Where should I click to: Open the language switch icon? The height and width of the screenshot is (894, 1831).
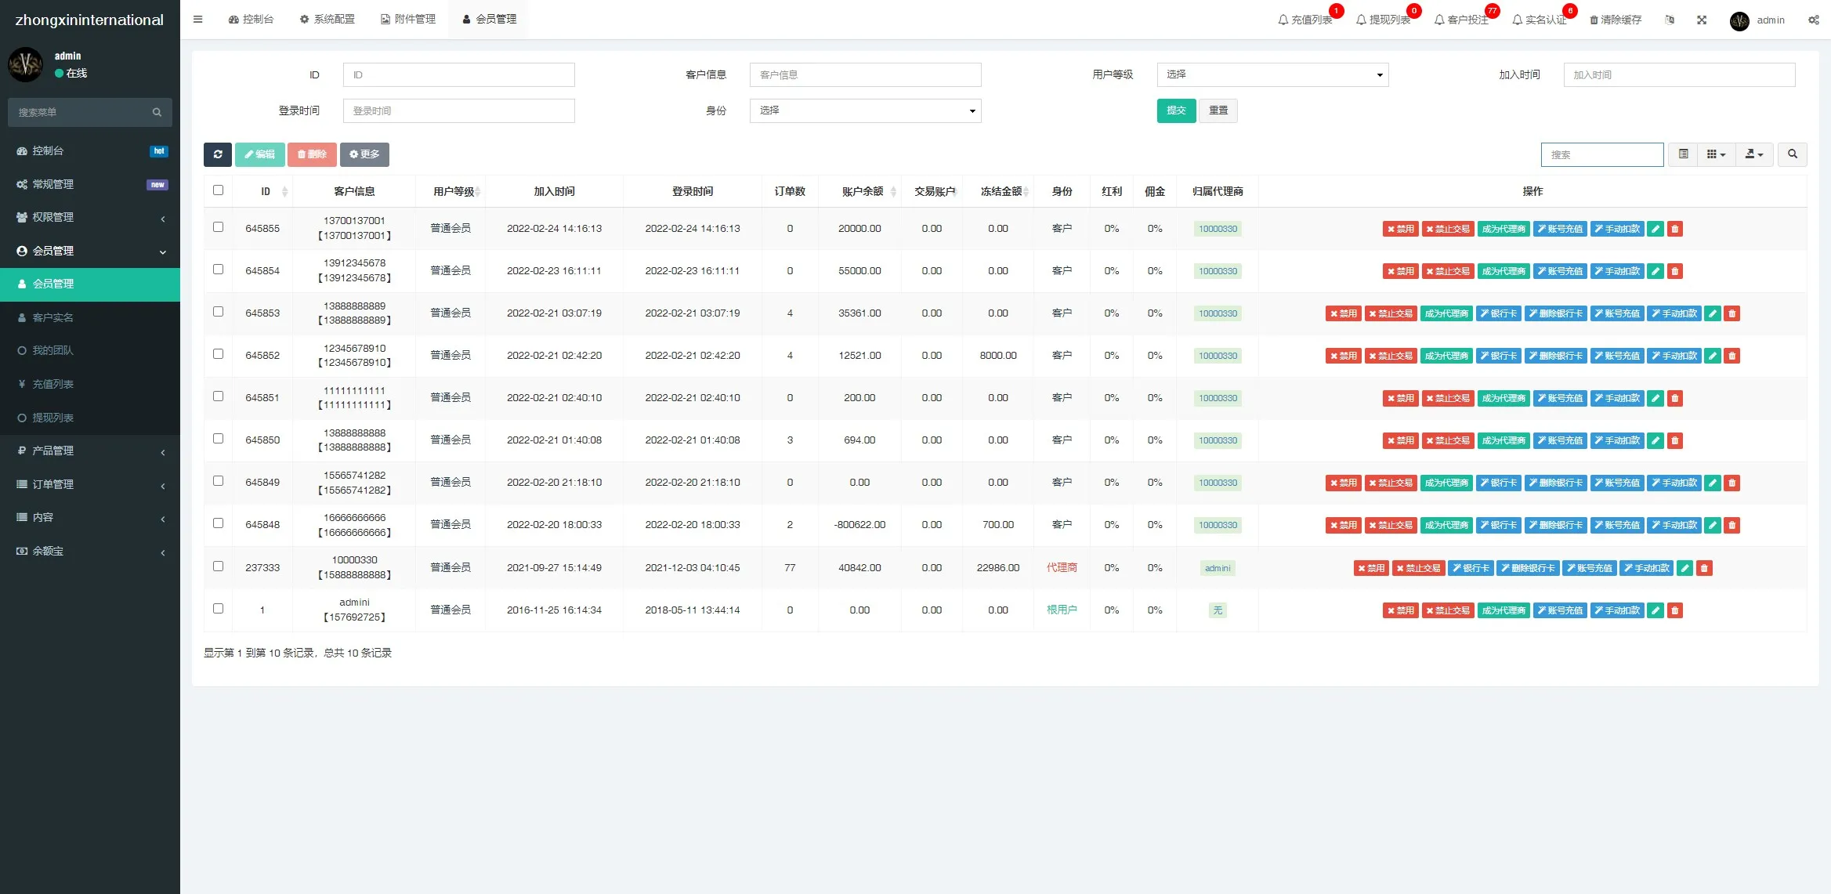[1670, 20]
